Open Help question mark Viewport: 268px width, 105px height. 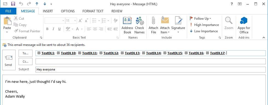click(232, 4)
